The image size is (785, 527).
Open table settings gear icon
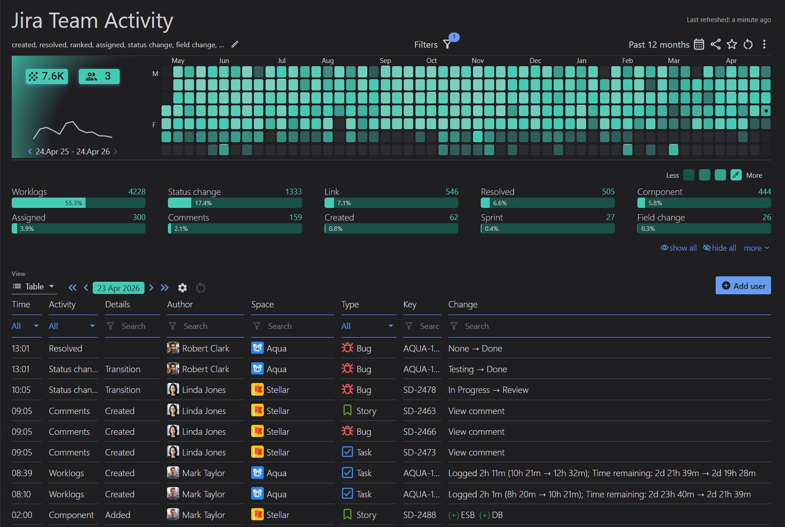pyautogui.click(x=182, y=288)
